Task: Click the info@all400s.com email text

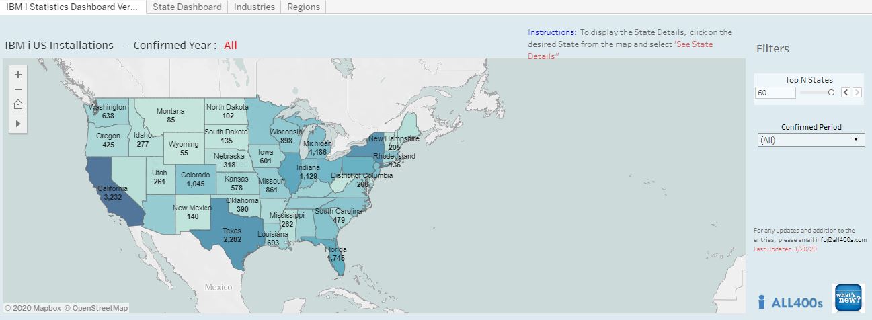Action: point(841,239)
